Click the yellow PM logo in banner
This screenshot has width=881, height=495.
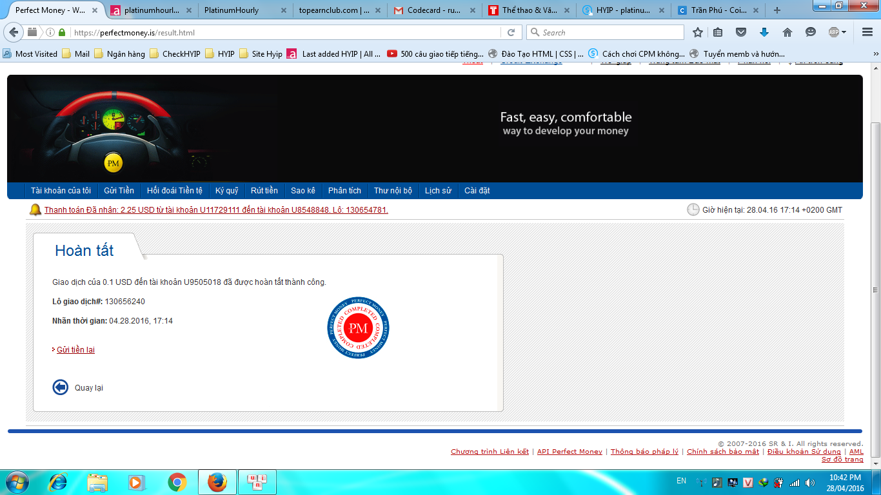[x=113, y=163]
